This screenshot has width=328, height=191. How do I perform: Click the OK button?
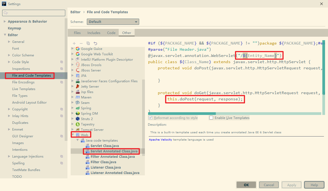tap(246, 185)
